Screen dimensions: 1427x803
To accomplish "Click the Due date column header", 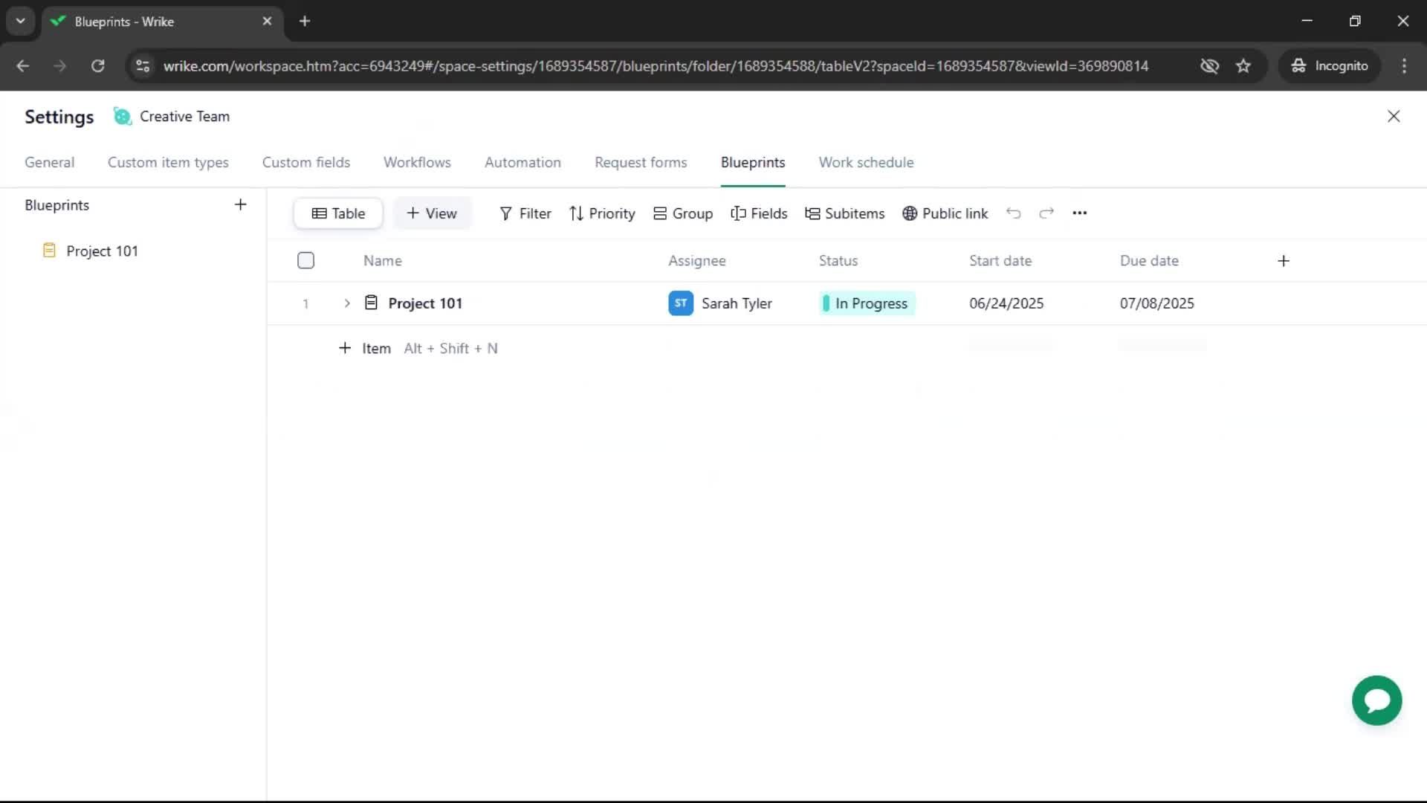I will pyautogui.click(x=1149, y=261).
